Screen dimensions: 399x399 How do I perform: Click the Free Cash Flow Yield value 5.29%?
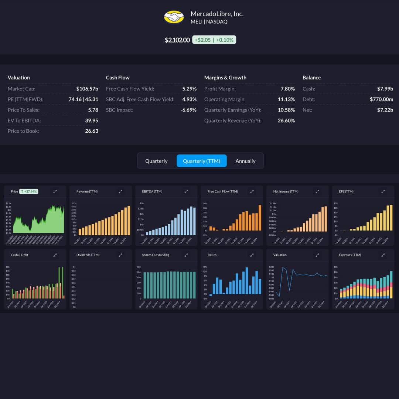pos(189,89)
